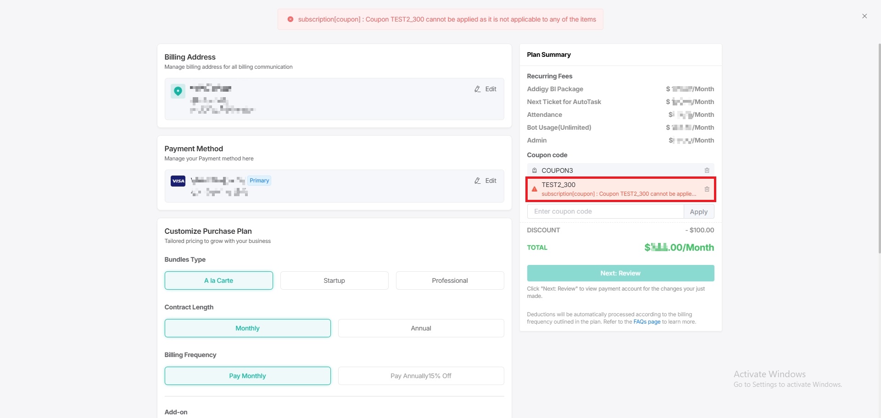
Task: Select the A la Carte bundle type
Action: (219, 280)
